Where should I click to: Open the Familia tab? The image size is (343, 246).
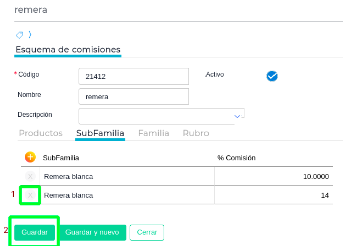[x=154, y=133]
